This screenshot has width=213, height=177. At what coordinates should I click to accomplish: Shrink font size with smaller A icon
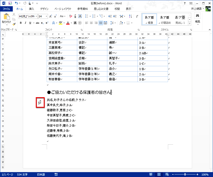click(55, 16)
